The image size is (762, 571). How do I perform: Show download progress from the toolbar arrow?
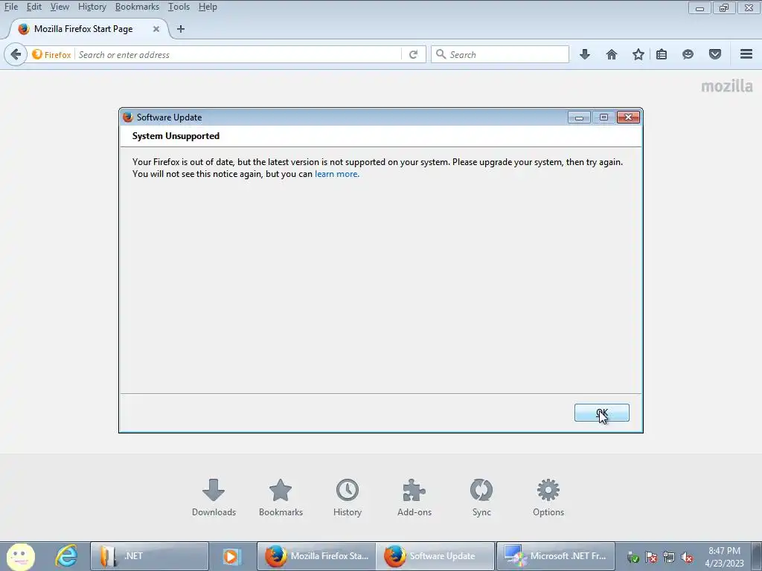tap(585, 54)
